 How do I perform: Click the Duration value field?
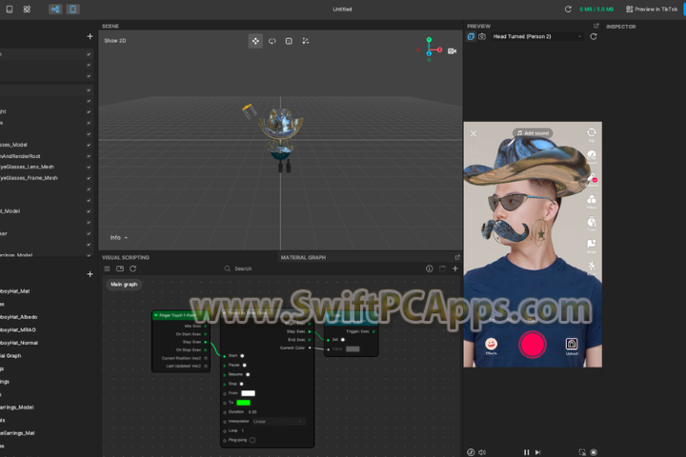[252, 412]
